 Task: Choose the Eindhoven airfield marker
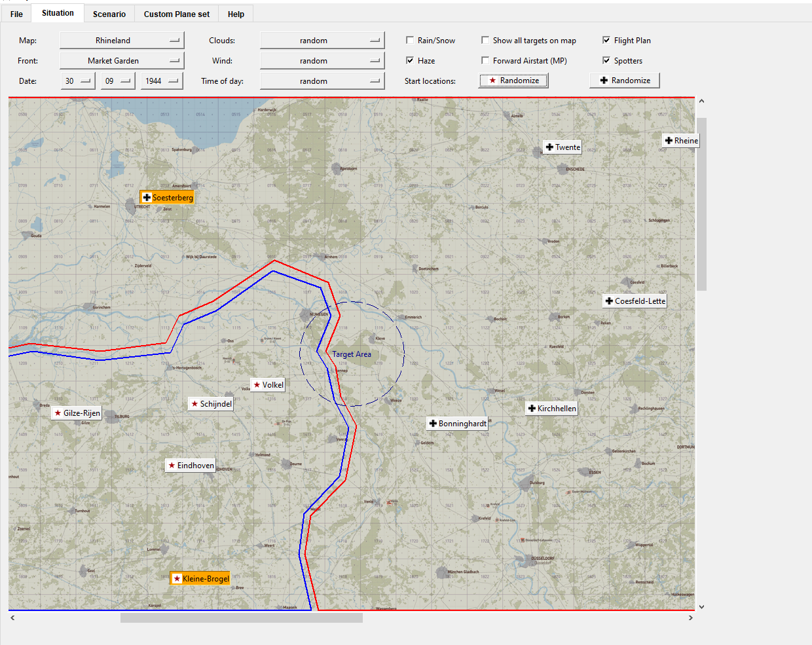pyautogui.click(x=191, y=466)
